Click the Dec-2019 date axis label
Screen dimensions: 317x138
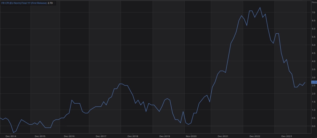[x=165, y=136]
